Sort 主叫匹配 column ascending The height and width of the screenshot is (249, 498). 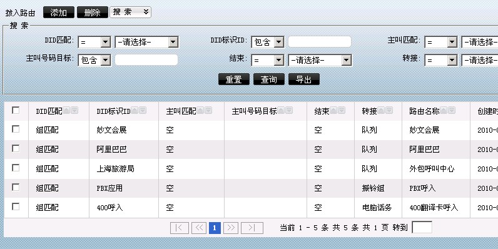point(200,111)
